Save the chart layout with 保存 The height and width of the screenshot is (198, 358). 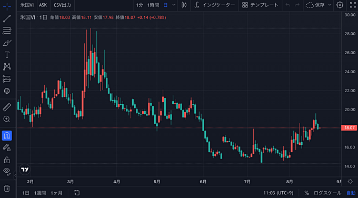pyautogui.click(x=315, y=5)
